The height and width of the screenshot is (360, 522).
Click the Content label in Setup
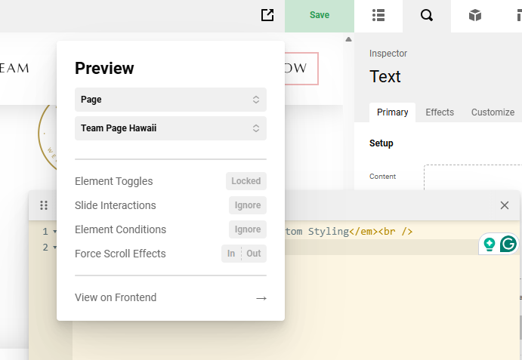coord(382,177)
